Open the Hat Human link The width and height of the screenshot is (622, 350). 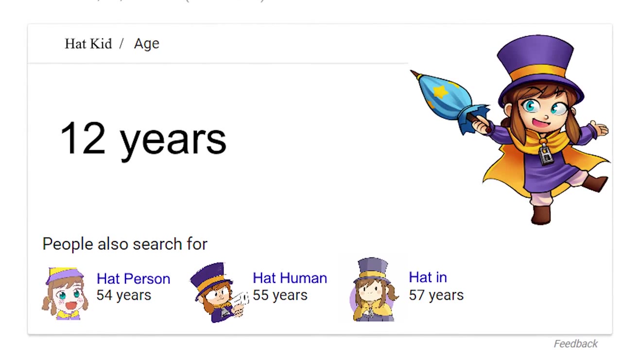[290, 278]
